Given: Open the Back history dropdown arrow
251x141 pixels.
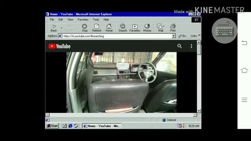Looking at the screenshot, I should pos(62,28).
